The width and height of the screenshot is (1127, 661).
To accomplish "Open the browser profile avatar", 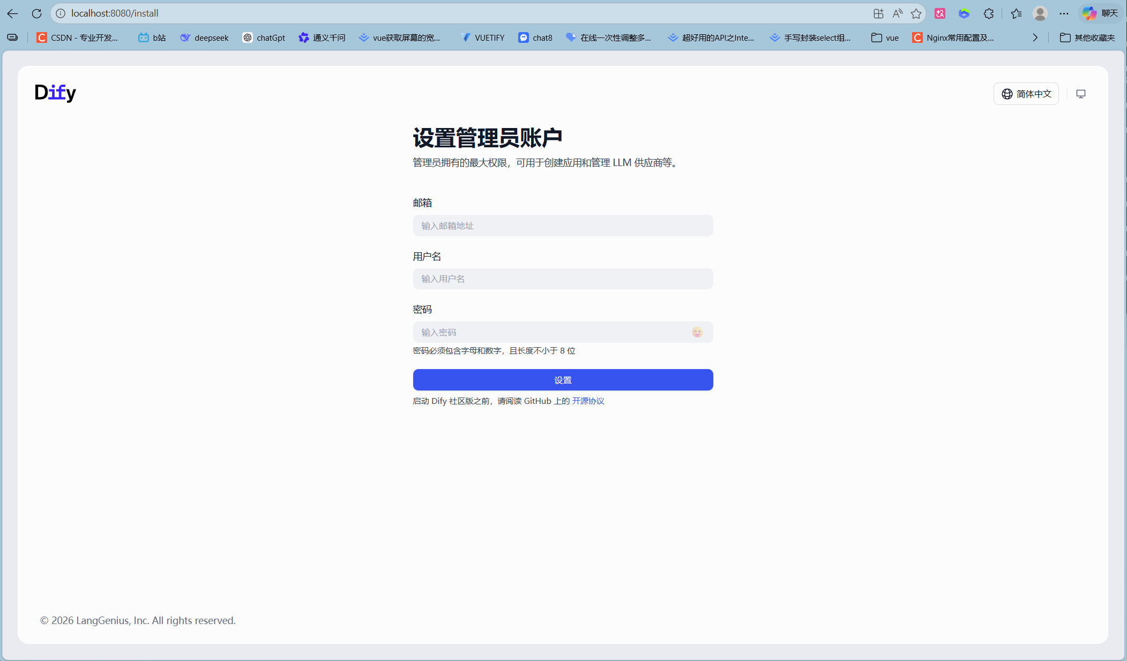I will 1040,13.
